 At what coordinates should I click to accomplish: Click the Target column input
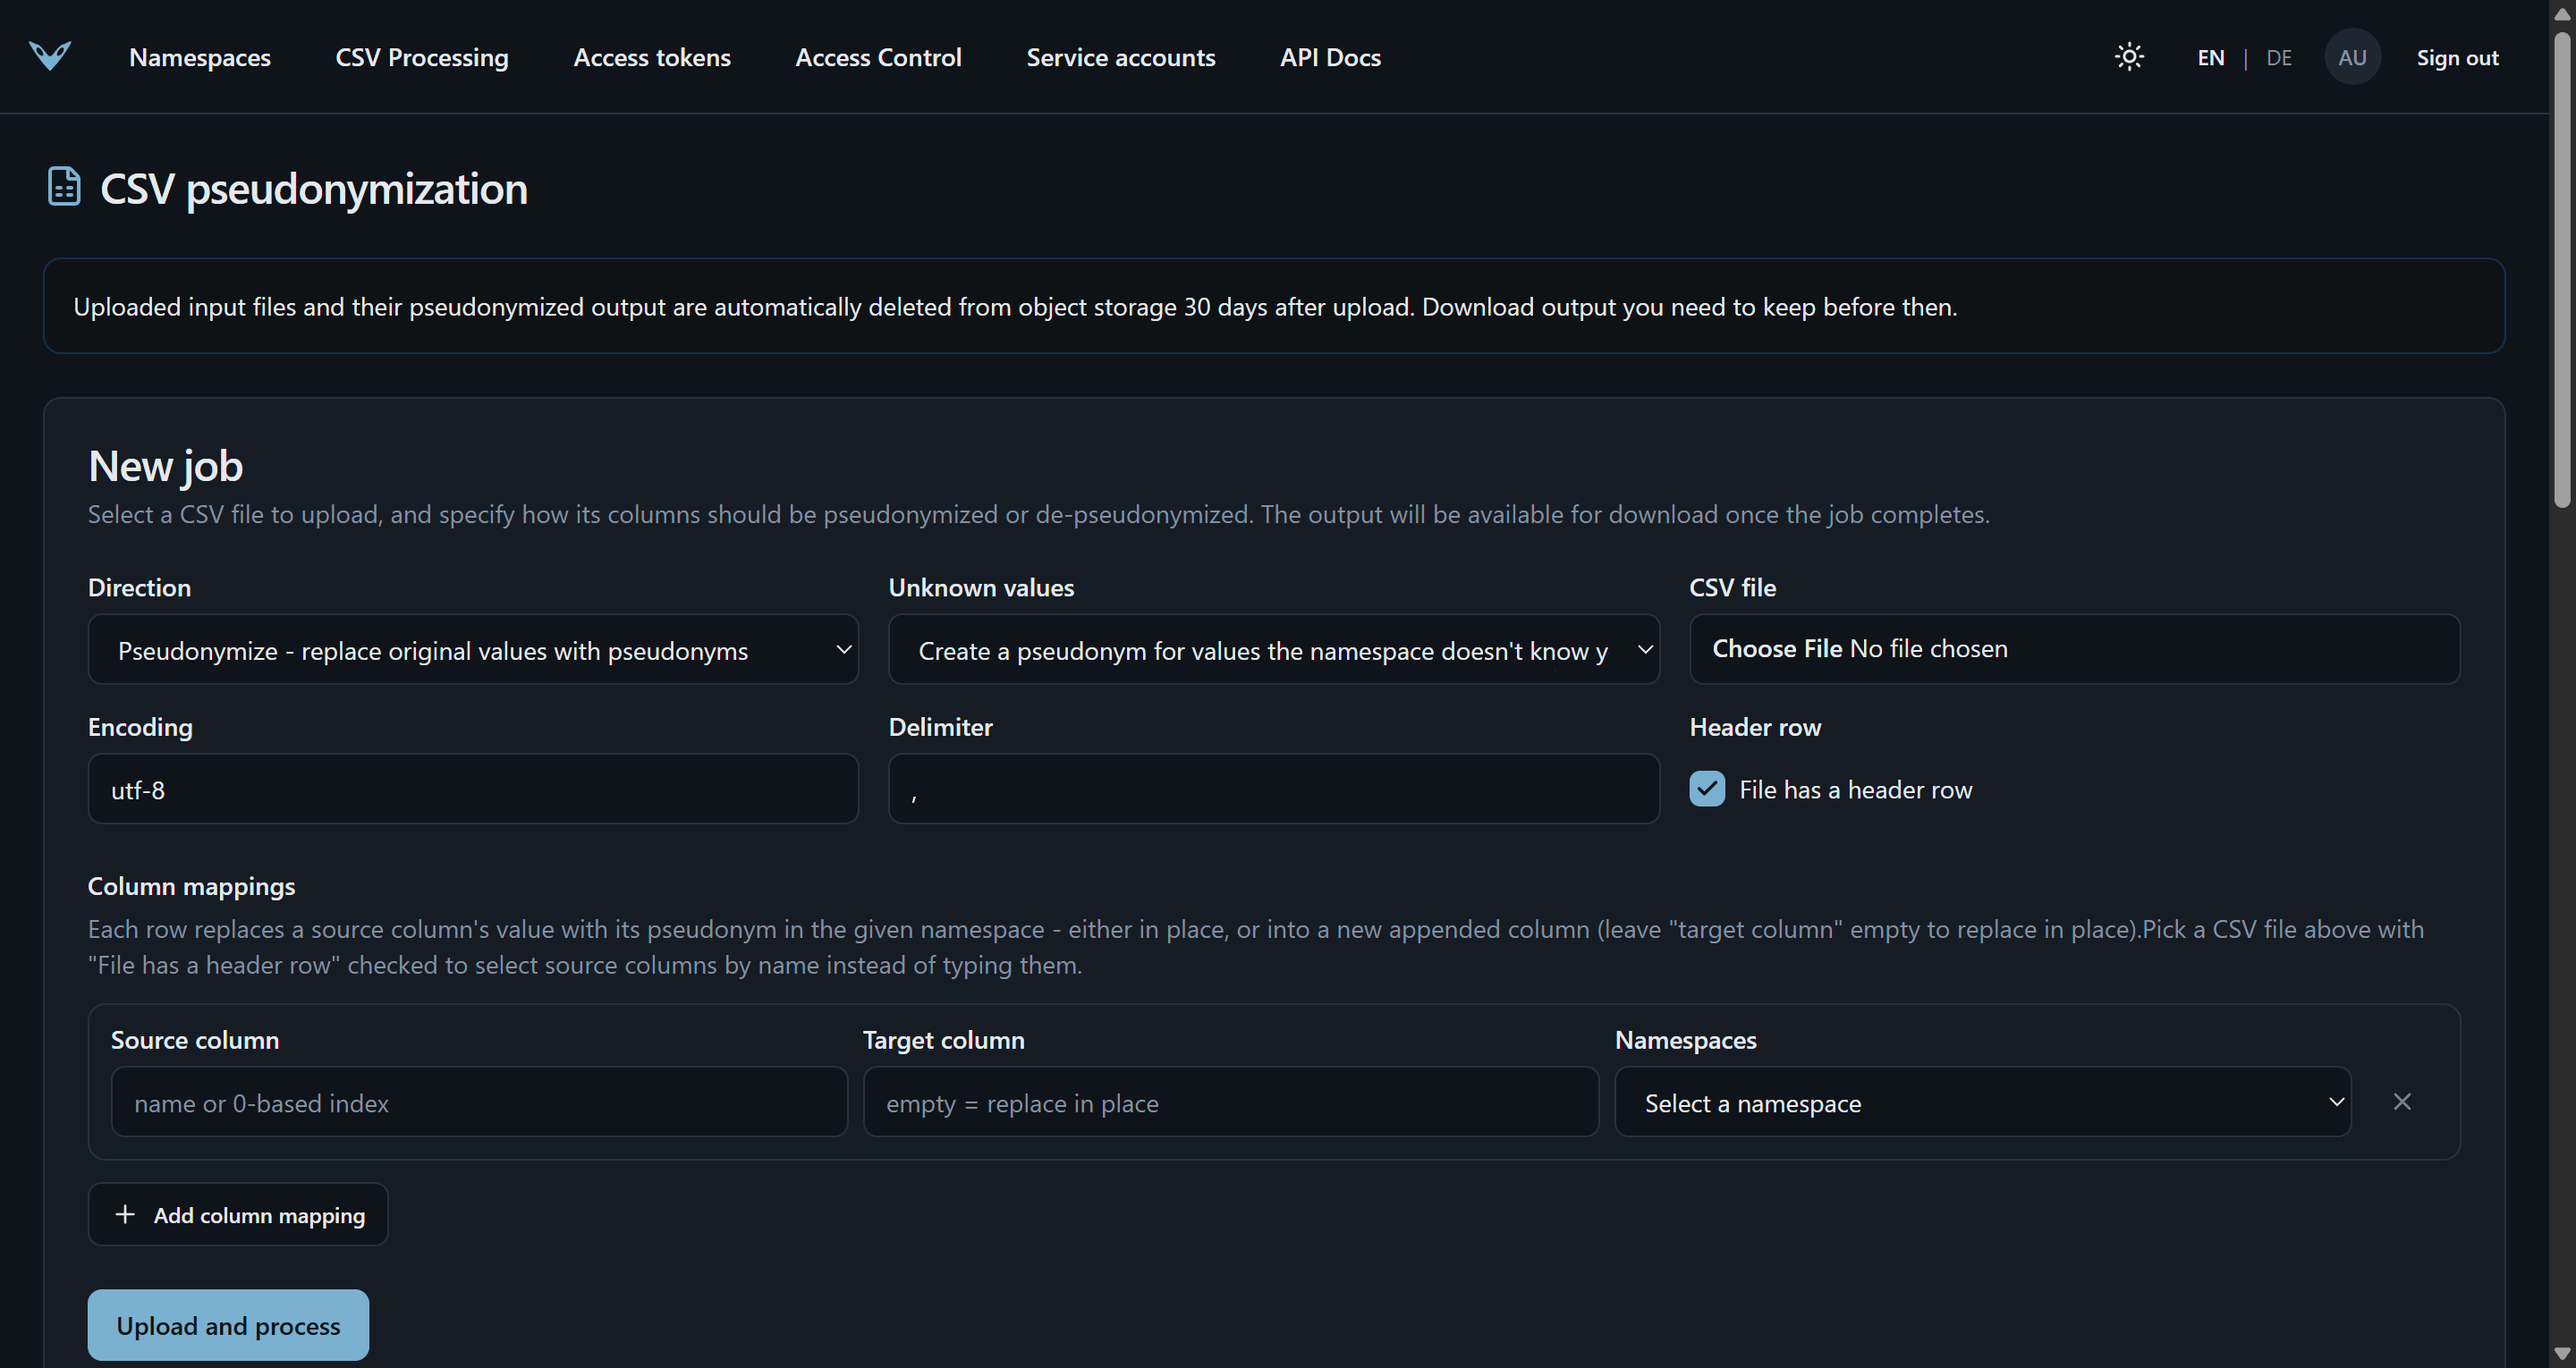1231,1102
